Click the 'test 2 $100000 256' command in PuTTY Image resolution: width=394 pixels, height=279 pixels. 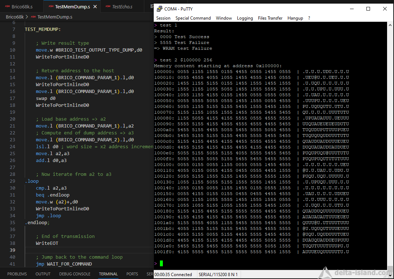coord(186,60)
